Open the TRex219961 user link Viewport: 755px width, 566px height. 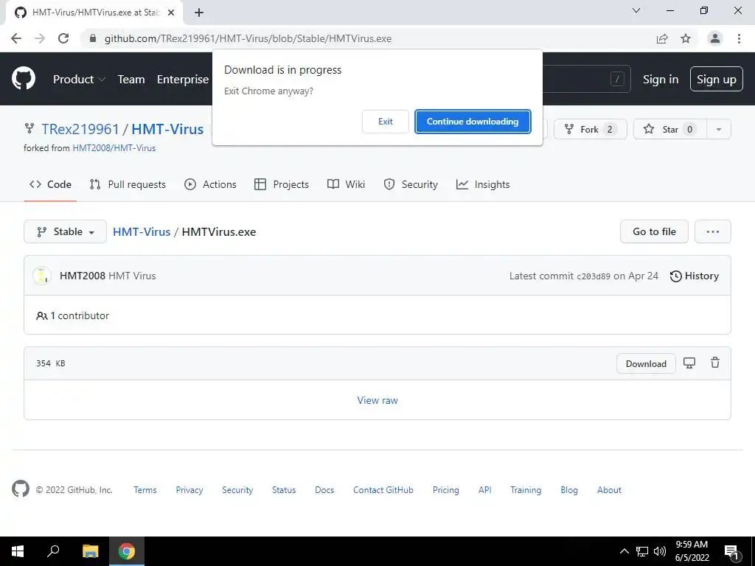click(x=80, y=129)
